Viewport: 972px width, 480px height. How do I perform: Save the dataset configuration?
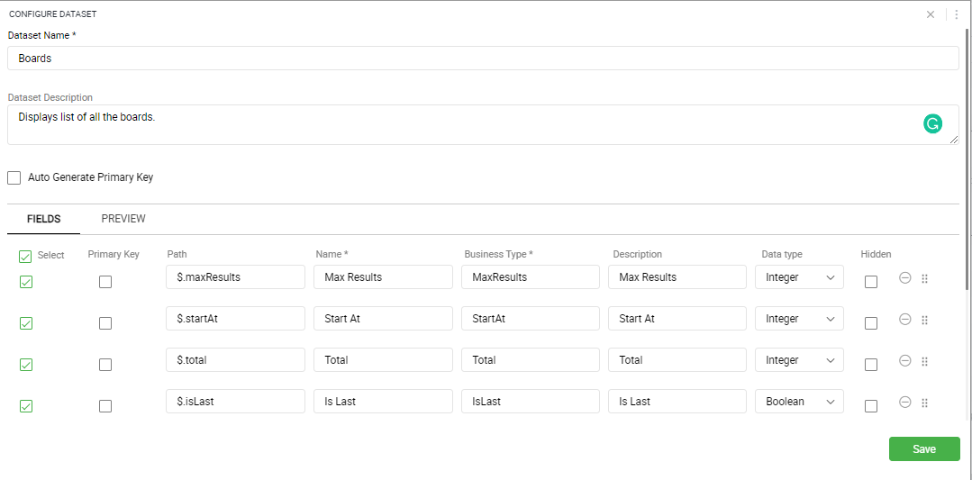click(x=924, y=449)
